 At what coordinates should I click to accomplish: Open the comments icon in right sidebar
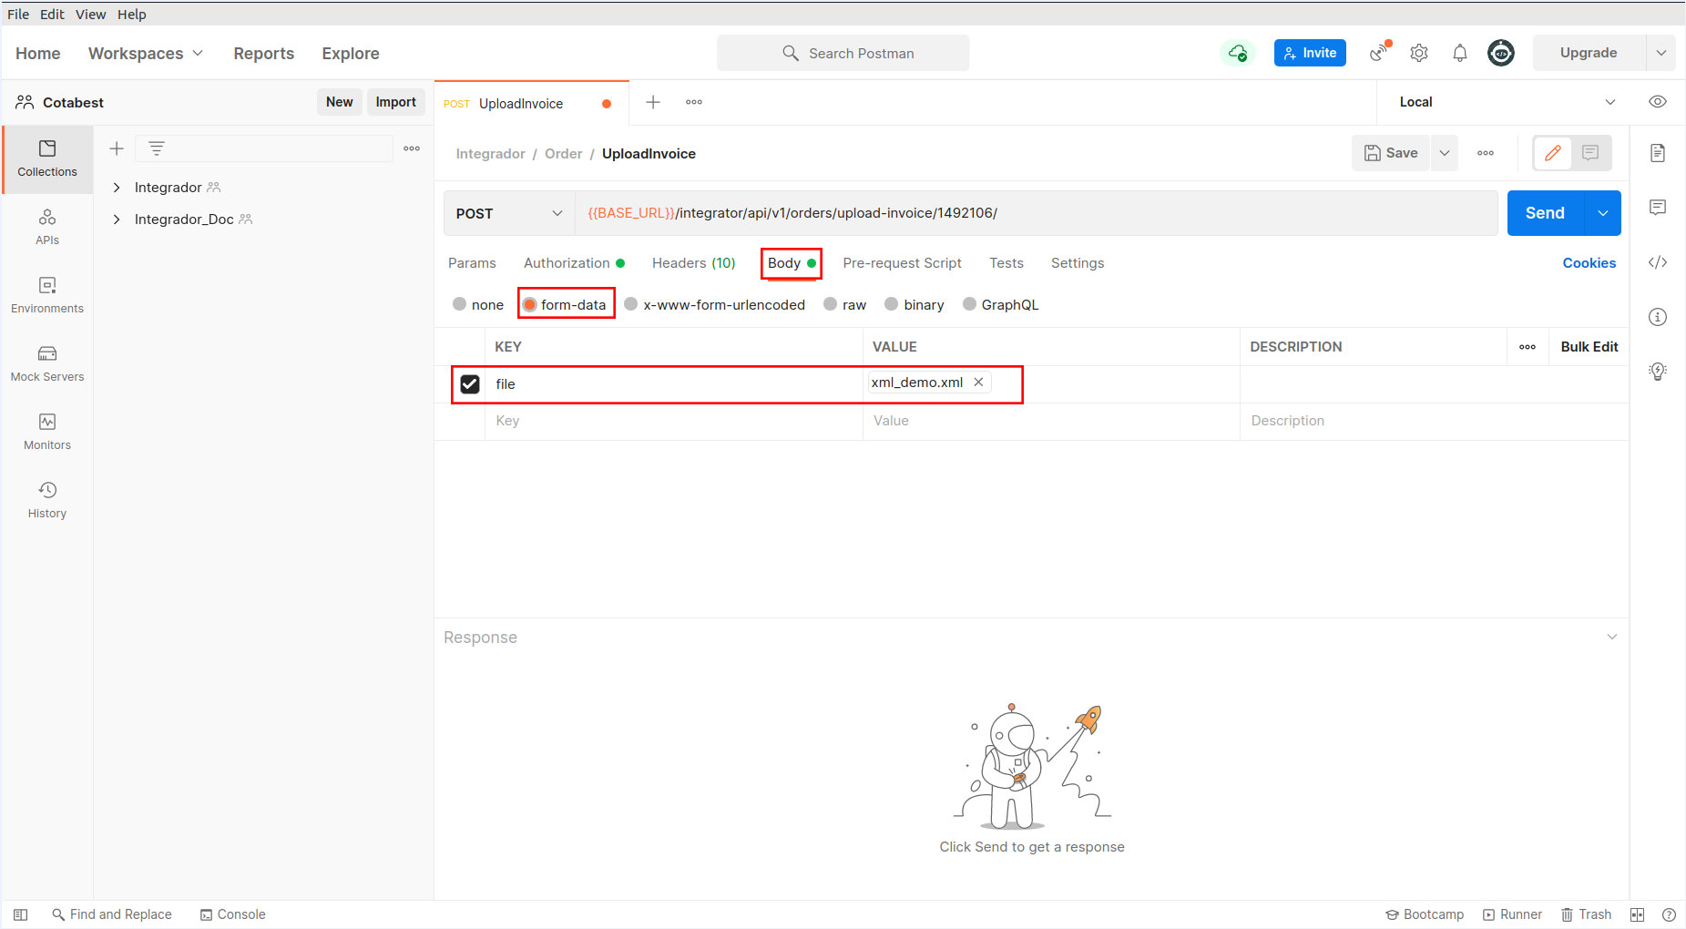click(x=1658, y=208)
